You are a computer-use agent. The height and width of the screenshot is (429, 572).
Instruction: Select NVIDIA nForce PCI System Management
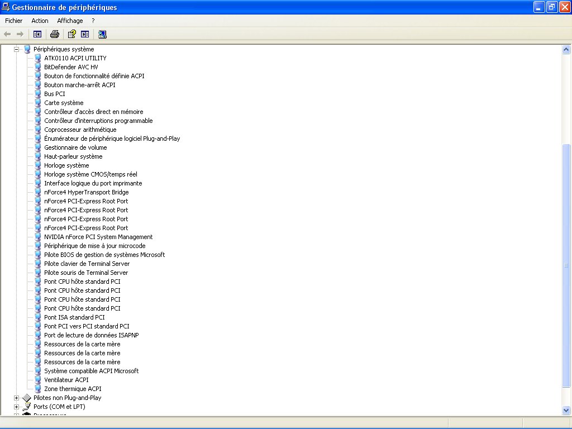click(98, 237)
